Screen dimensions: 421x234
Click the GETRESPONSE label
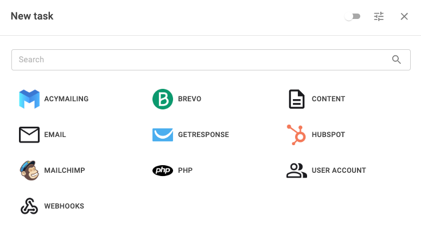[x=203, y=134]
